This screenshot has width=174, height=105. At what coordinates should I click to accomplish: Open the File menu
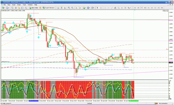coord(4,5)
